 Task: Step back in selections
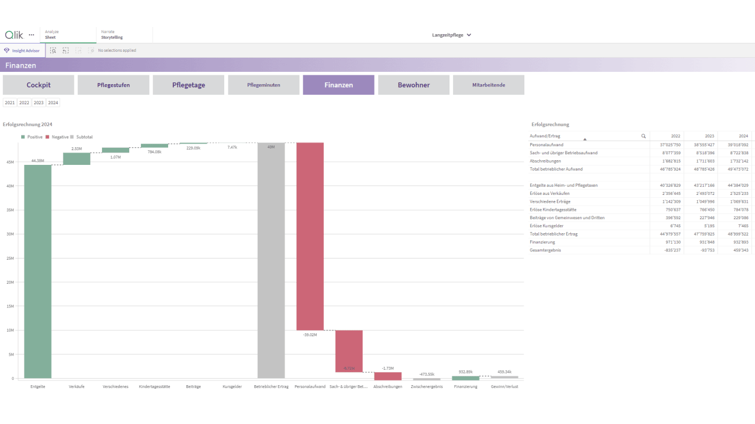coord(65,51)
